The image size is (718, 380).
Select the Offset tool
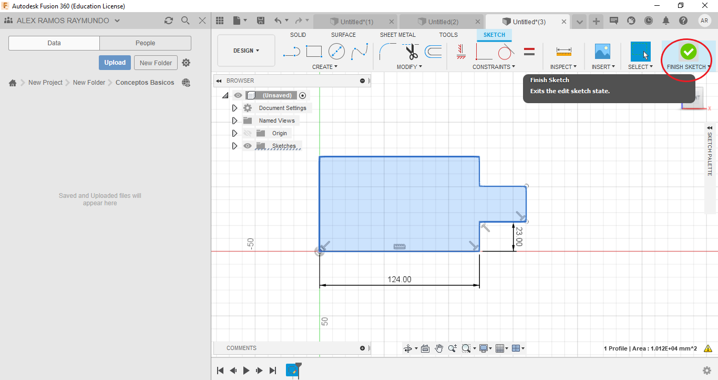433,52
